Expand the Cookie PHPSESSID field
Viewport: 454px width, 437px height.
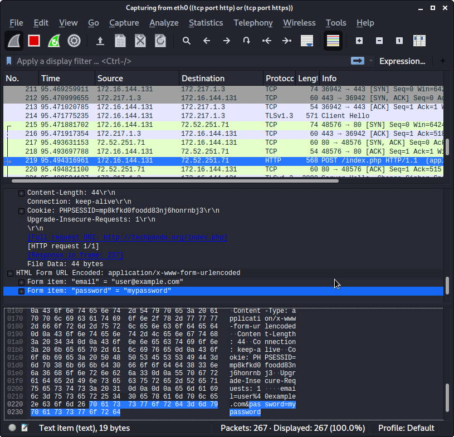tap(21, 211)
